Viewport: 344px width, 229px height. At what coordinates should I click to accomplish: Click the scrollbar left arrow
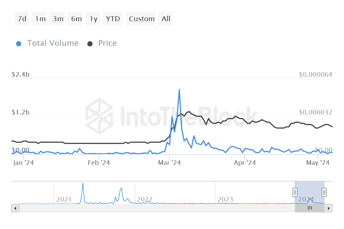15,208
